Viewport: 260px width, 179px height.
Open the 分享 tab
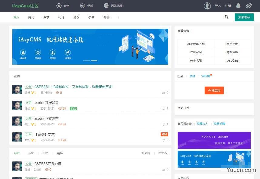(x=46, y=17)
